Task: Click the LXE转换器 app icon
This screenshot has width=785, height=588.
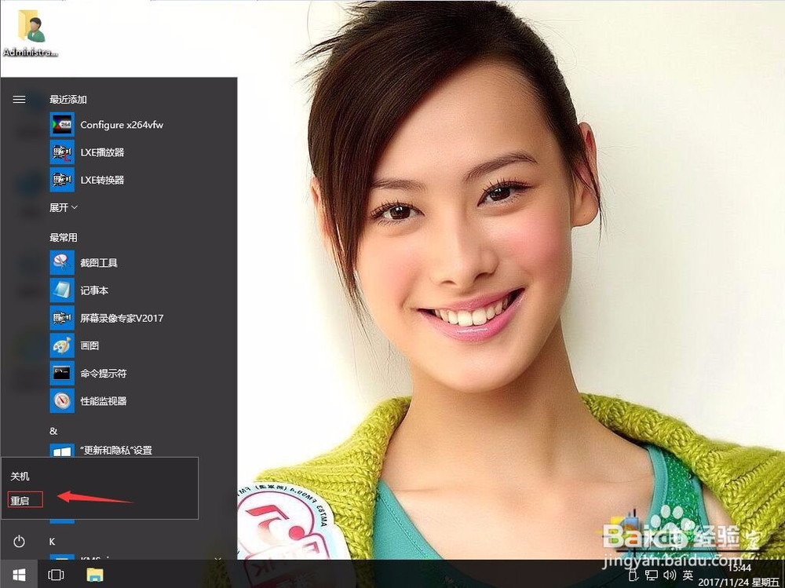Action: point(62,180)
